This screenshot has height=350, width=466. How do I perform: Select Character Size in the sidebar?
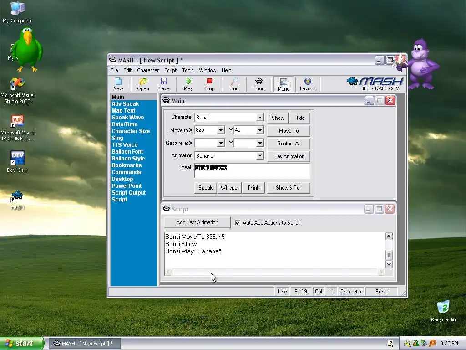coord(131,131)
